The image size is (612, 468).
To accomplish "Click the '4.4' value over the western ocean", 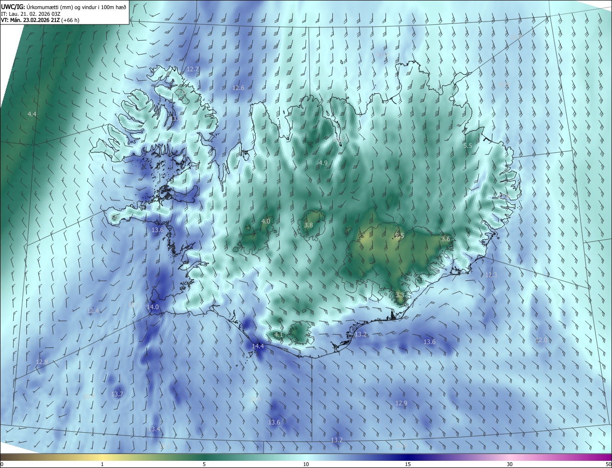I will click(x=32, y=114).
